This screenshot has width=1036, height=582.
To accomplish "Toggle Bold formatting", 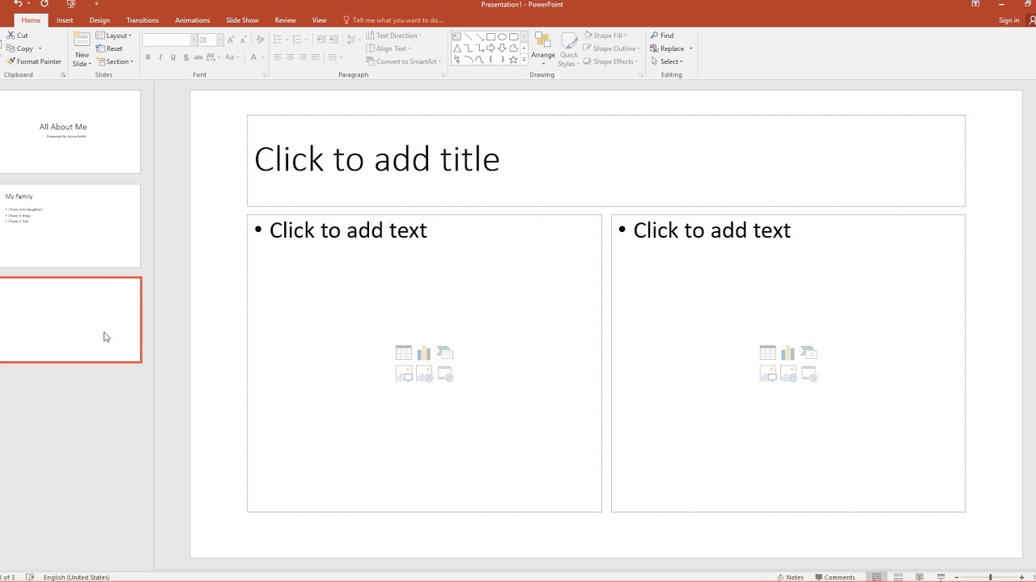I will 148,57.
